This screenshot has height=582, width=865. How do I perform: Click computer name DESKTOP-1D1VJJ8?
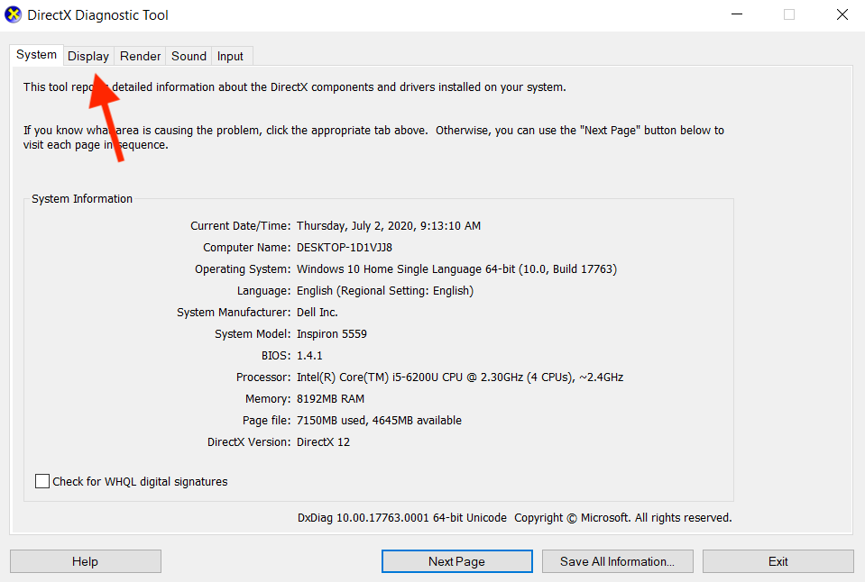coord(345,248)
